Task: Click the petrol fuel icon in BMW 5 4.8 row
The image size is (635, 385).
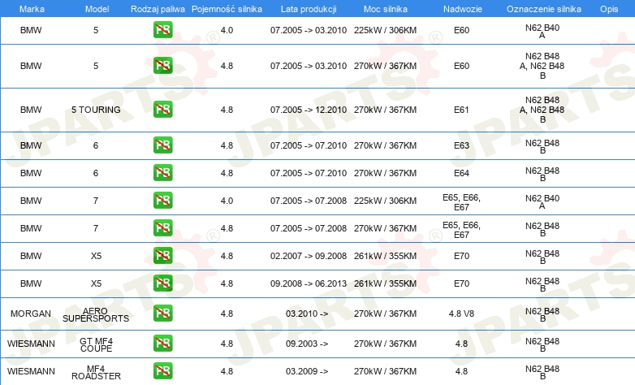Action: point(162,66)
